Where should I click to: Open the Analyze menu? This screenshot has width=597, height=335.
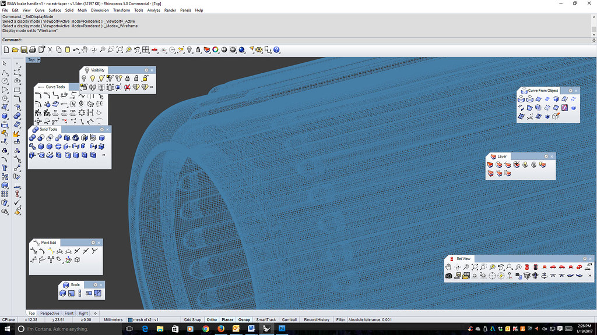coord(153,10)
